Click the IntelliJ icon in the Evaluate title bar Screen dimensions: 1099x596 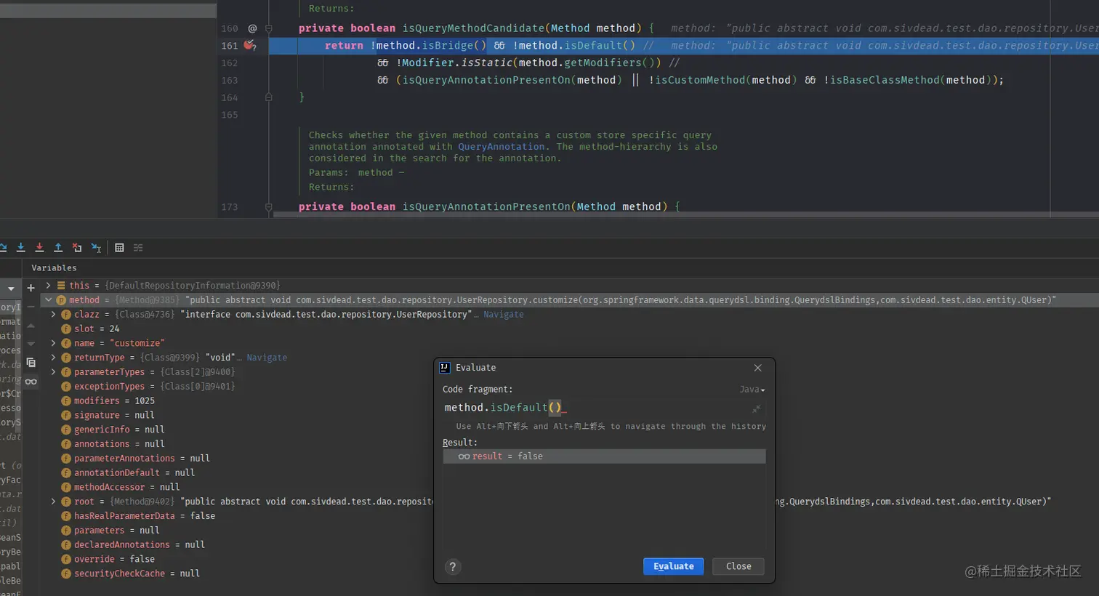[445, 368]
